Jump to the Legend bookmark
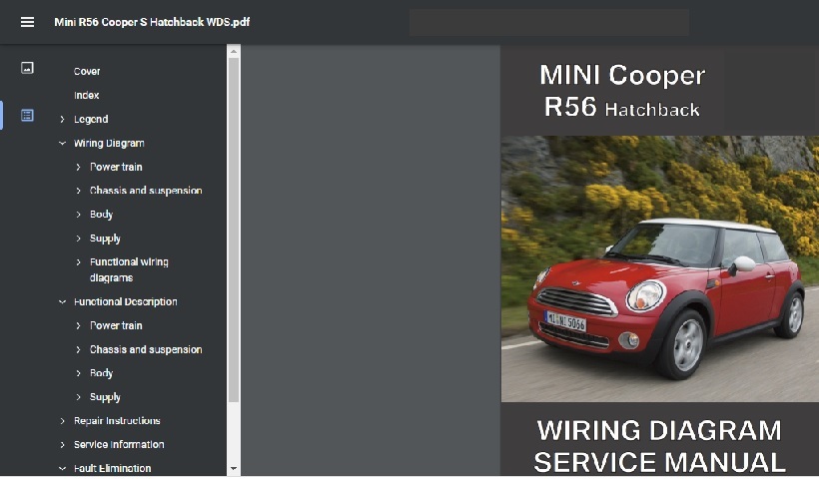The width and height of the screenshot is (819, 479). pos(91,120)
